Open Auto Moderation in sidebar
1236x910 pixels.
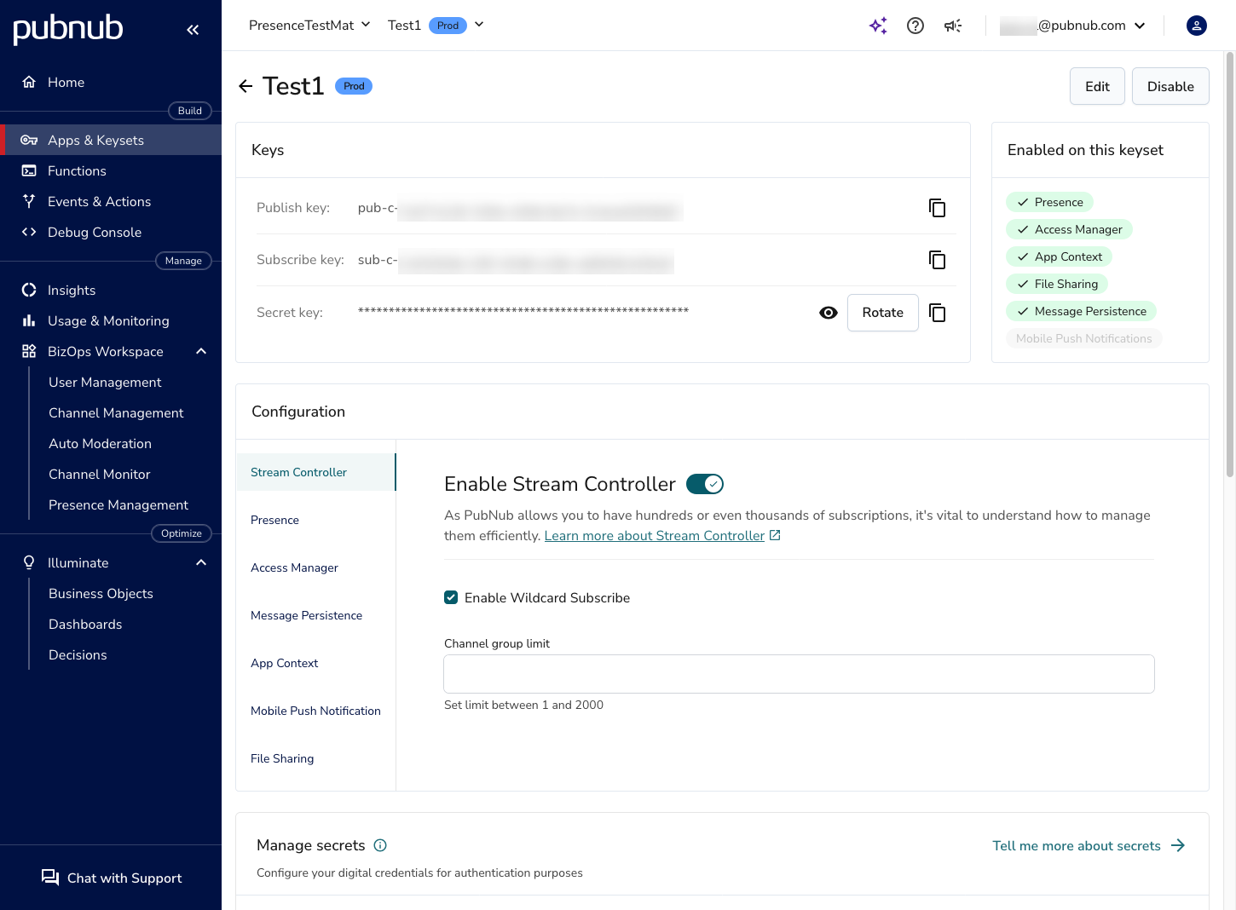click(100, 443)
